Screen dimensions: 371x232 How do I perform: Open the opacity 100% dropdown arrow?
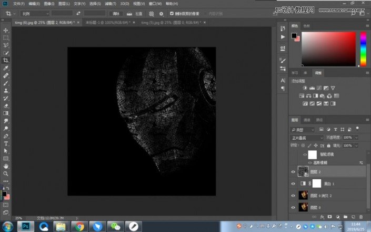click(356, 138)
